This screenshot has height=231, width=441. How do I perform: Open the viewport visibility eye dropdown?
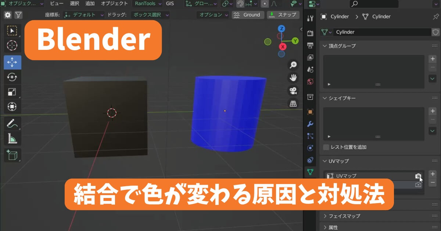click(x=296, y=4)
